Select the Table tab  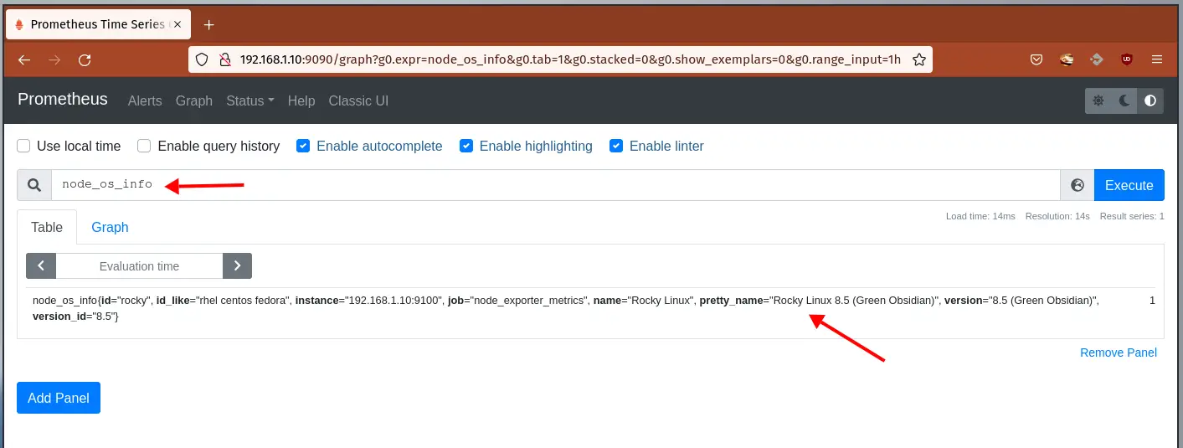click(x=47, y=227)
